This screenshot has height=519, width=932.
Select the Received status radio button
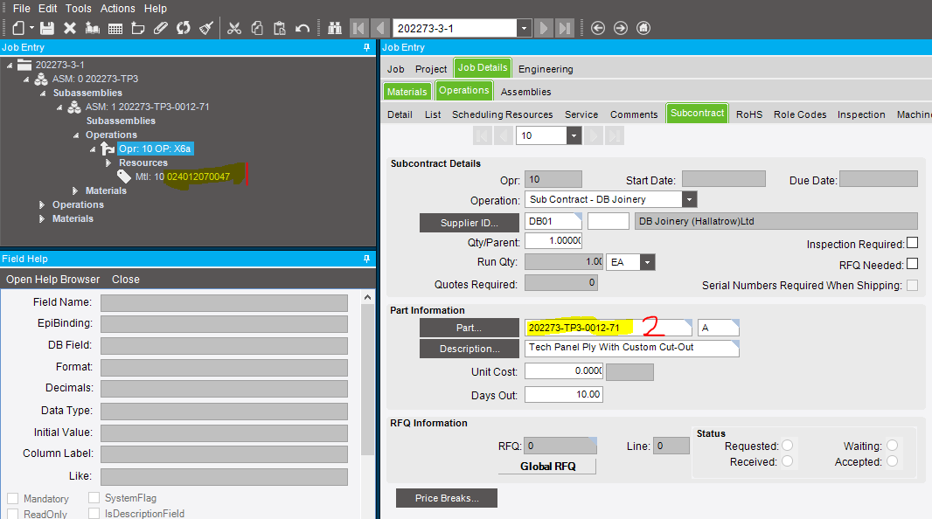point(788,461)
